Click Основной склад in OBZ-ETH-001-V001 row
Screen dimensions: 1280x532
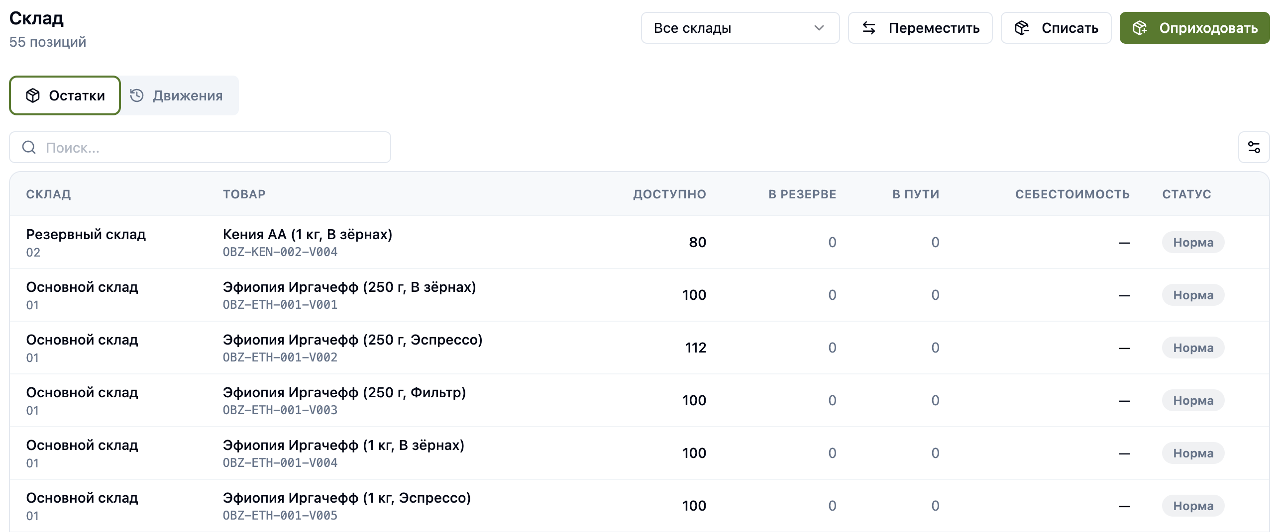tap(82, 287)
